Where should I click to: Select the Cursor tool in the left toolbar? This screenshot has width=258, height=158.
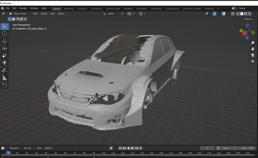point(5,34)
